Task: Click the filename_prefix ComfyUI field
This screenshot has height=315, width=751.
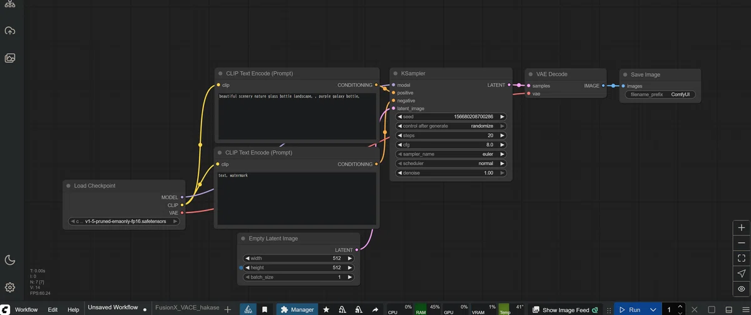Action: [660, 95]
